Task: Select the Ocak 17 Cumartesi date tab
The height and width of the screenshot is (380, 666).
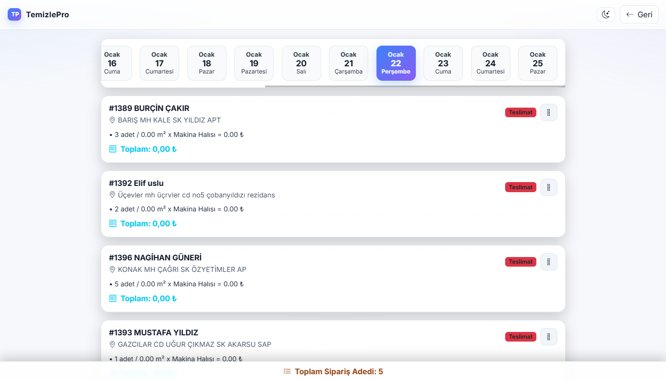Action: 159,63
